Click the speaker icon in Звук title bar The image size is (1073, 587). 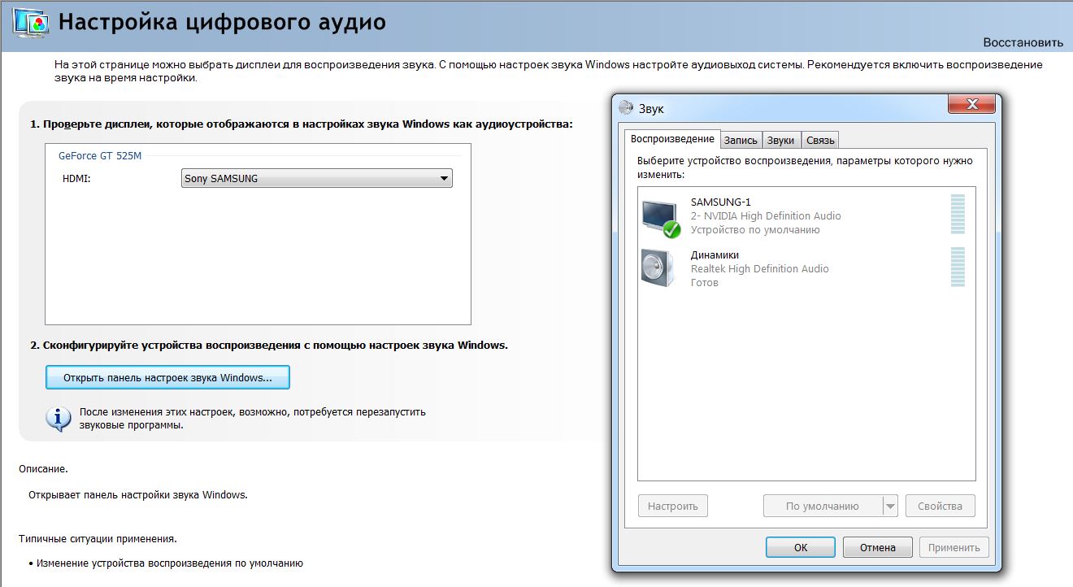point(626,107)
